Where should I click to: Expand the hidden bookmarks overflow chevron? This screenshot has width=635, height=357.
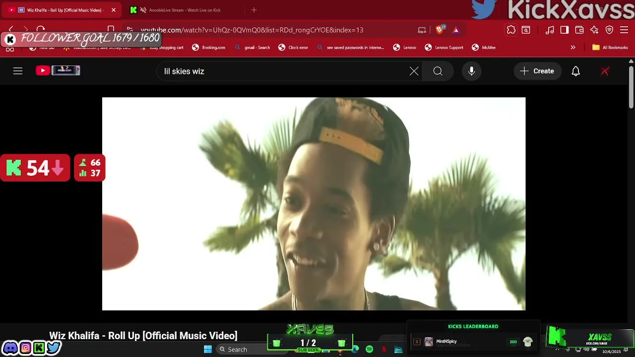(x=573, y=48)
